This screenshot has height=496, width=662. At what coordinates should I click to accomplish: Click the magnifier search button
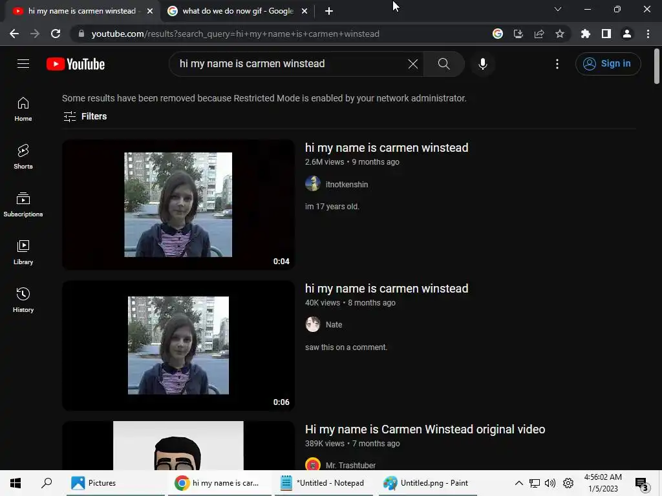pyautogui.click(x=443, y=64)
